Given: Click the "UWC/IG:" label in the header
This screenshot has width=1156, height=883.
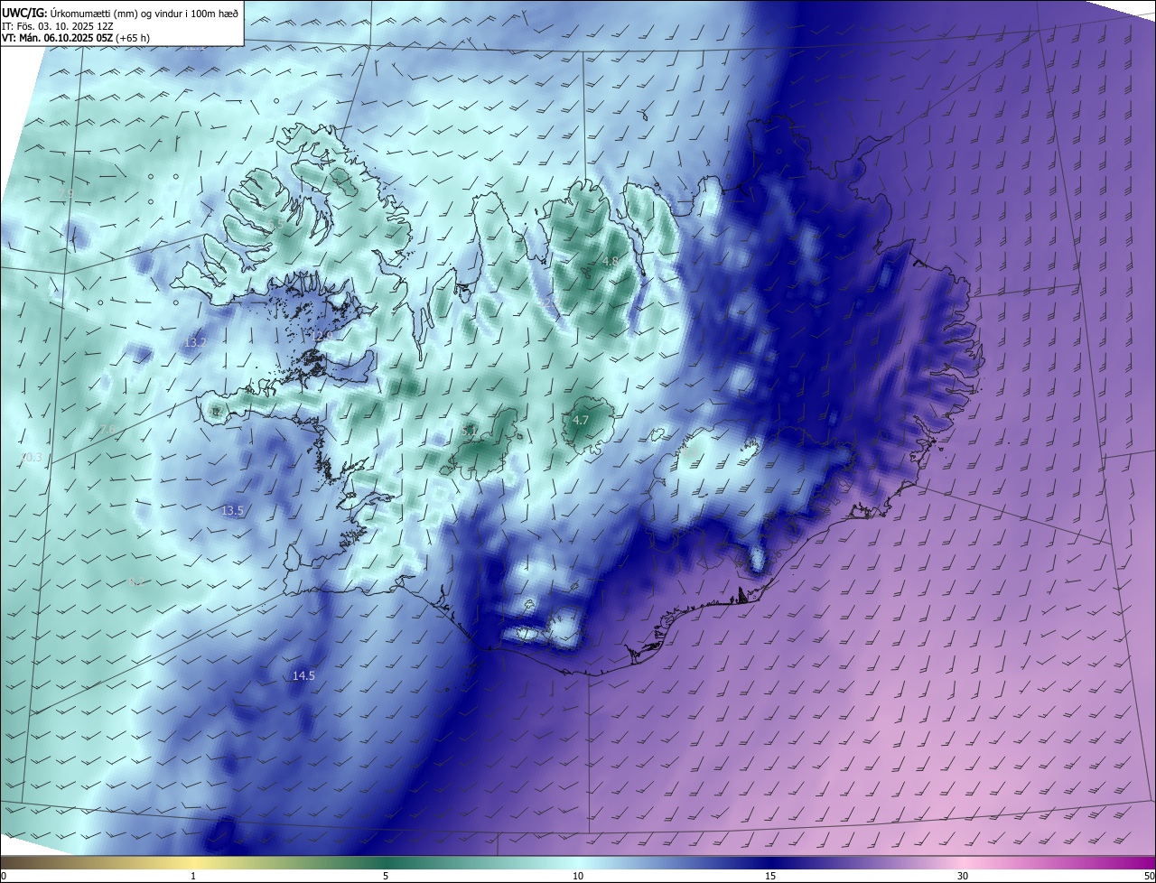Looking at the screenshot, I should pos(24,12).
